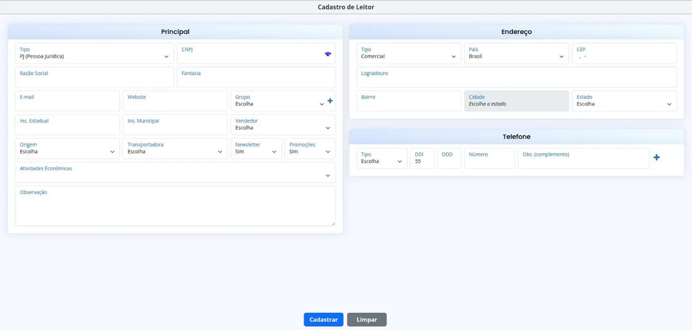Add a new Grupo with plus icon
This screenshot has height=330, width=692.
[x=330, y=101]
